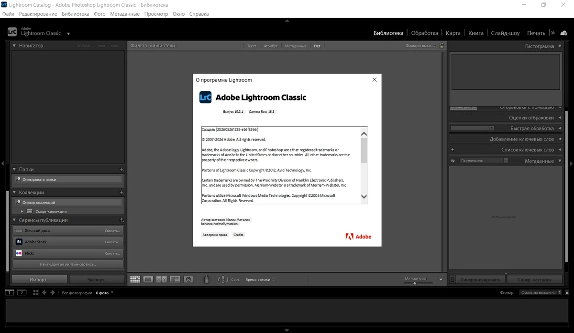574x333 pixels.
Task: Click the Синхр. настроек button
Action: tap(534, 279)
